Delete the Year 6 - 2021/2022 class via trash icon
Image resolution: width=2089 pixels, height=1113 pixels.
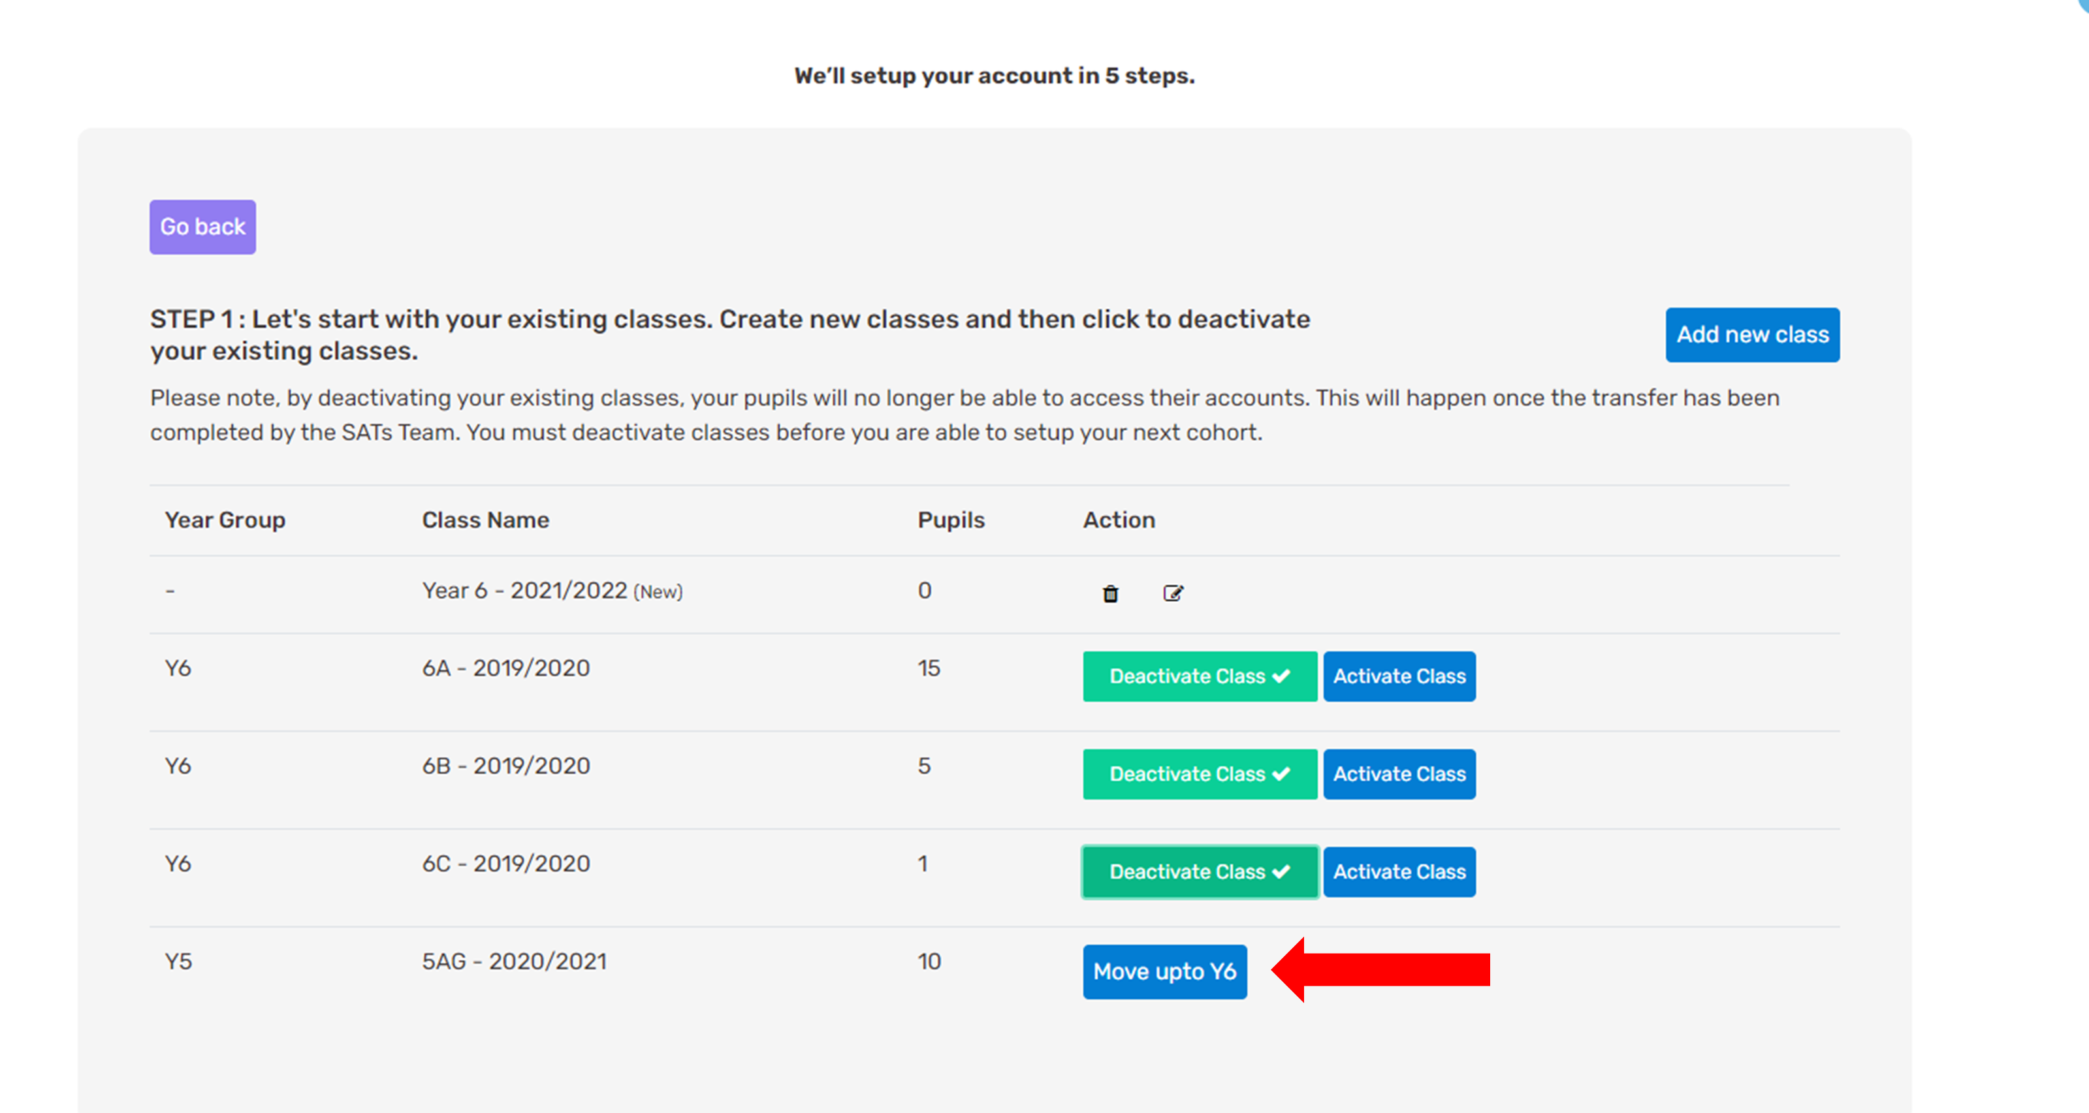1110,593
